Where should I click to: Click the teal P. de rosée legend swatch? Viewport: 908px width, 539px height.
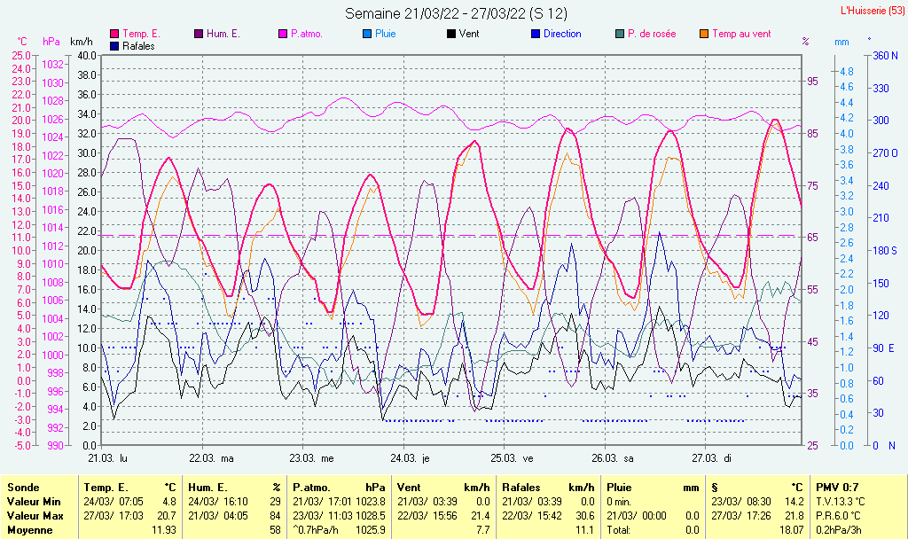tap(620, 35)
